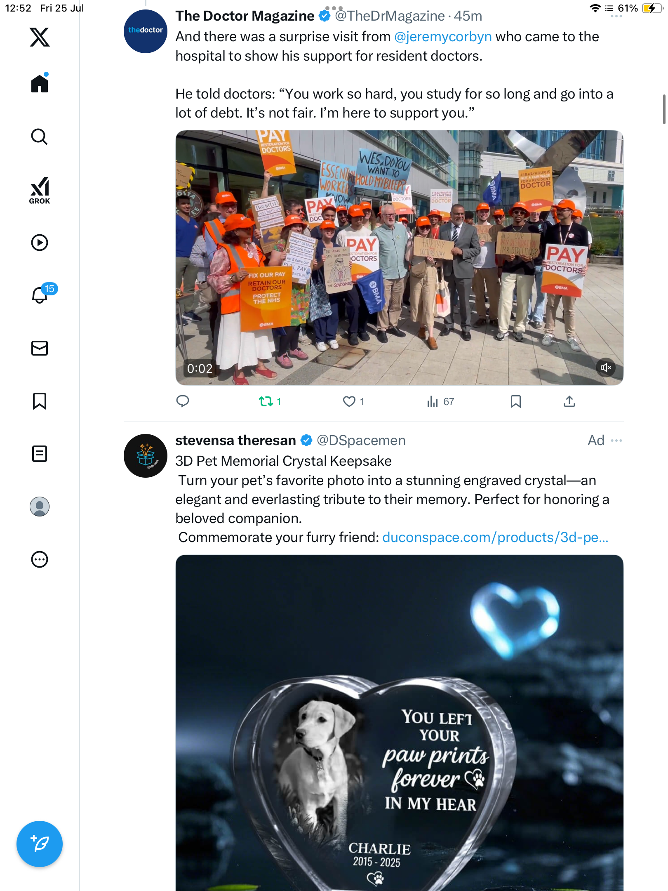
Task: Open the video tab play icon
Action: (40, 243)
